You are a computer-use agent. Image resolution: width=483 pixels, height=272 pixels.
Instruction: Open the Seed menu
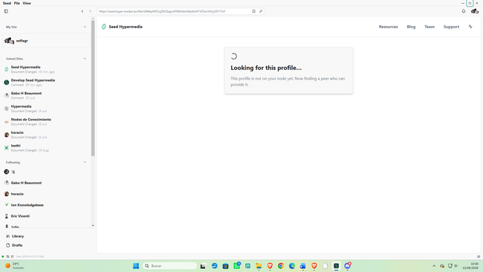click(7, 3)
